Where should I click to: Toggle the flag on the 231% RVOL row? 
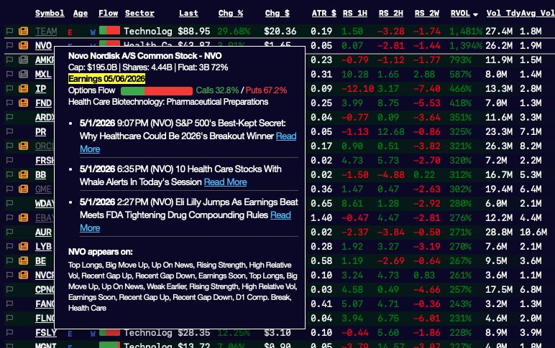pos(9,319)
